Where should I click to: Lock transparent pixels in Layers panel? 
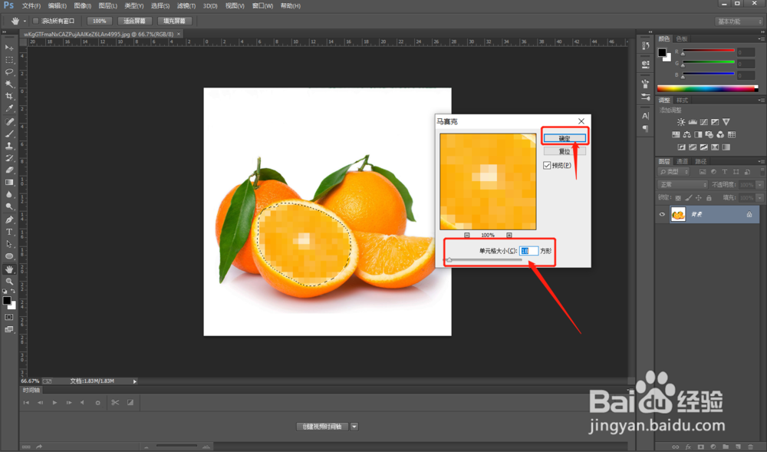pos(678,198)
